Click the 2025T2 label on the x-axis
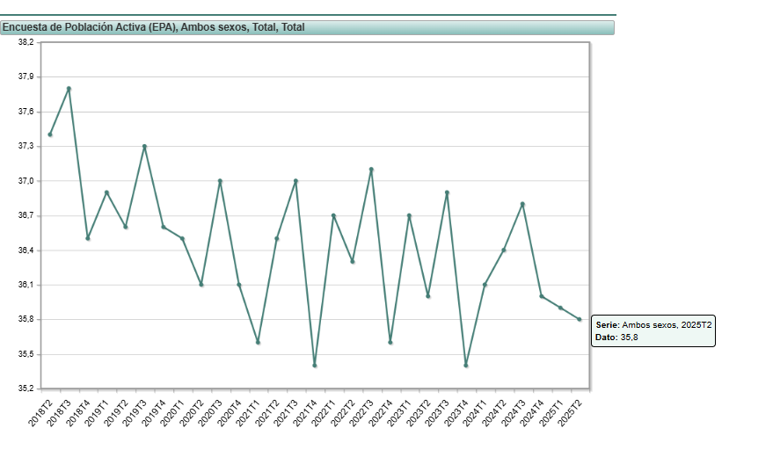Viewport: 773px width, 450px height. coord(571,411)
